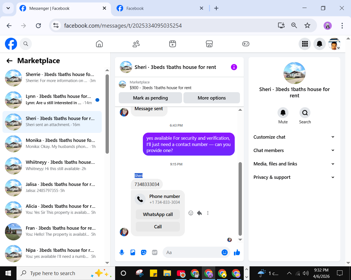This screenshot has height=280, width=351.
Task: Open the account profile picture menu
Action: pyautogui.click(x=334, y=44)
